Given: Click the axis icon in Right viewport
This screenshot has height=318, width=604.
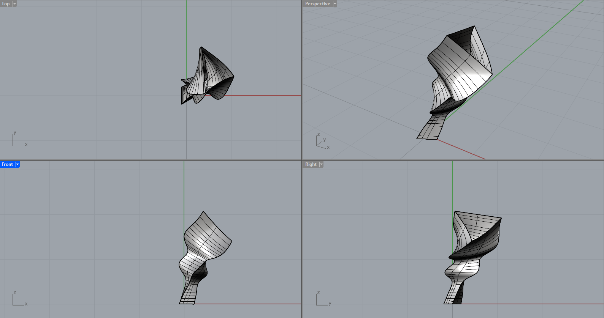Looking at the screenshot, I should pyautogui.click(x=323, y=299).
